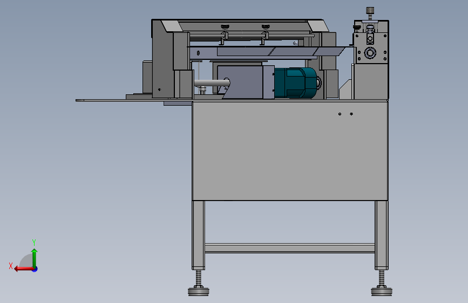
Task: Select the horizontal cylinder shaft left of gearbox
Action: pyautogui.click(x=212, y=83)
